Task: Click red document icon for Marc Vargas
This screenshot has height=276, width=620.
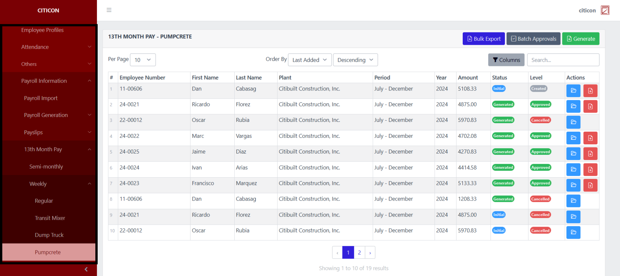Action: point(590,138)
